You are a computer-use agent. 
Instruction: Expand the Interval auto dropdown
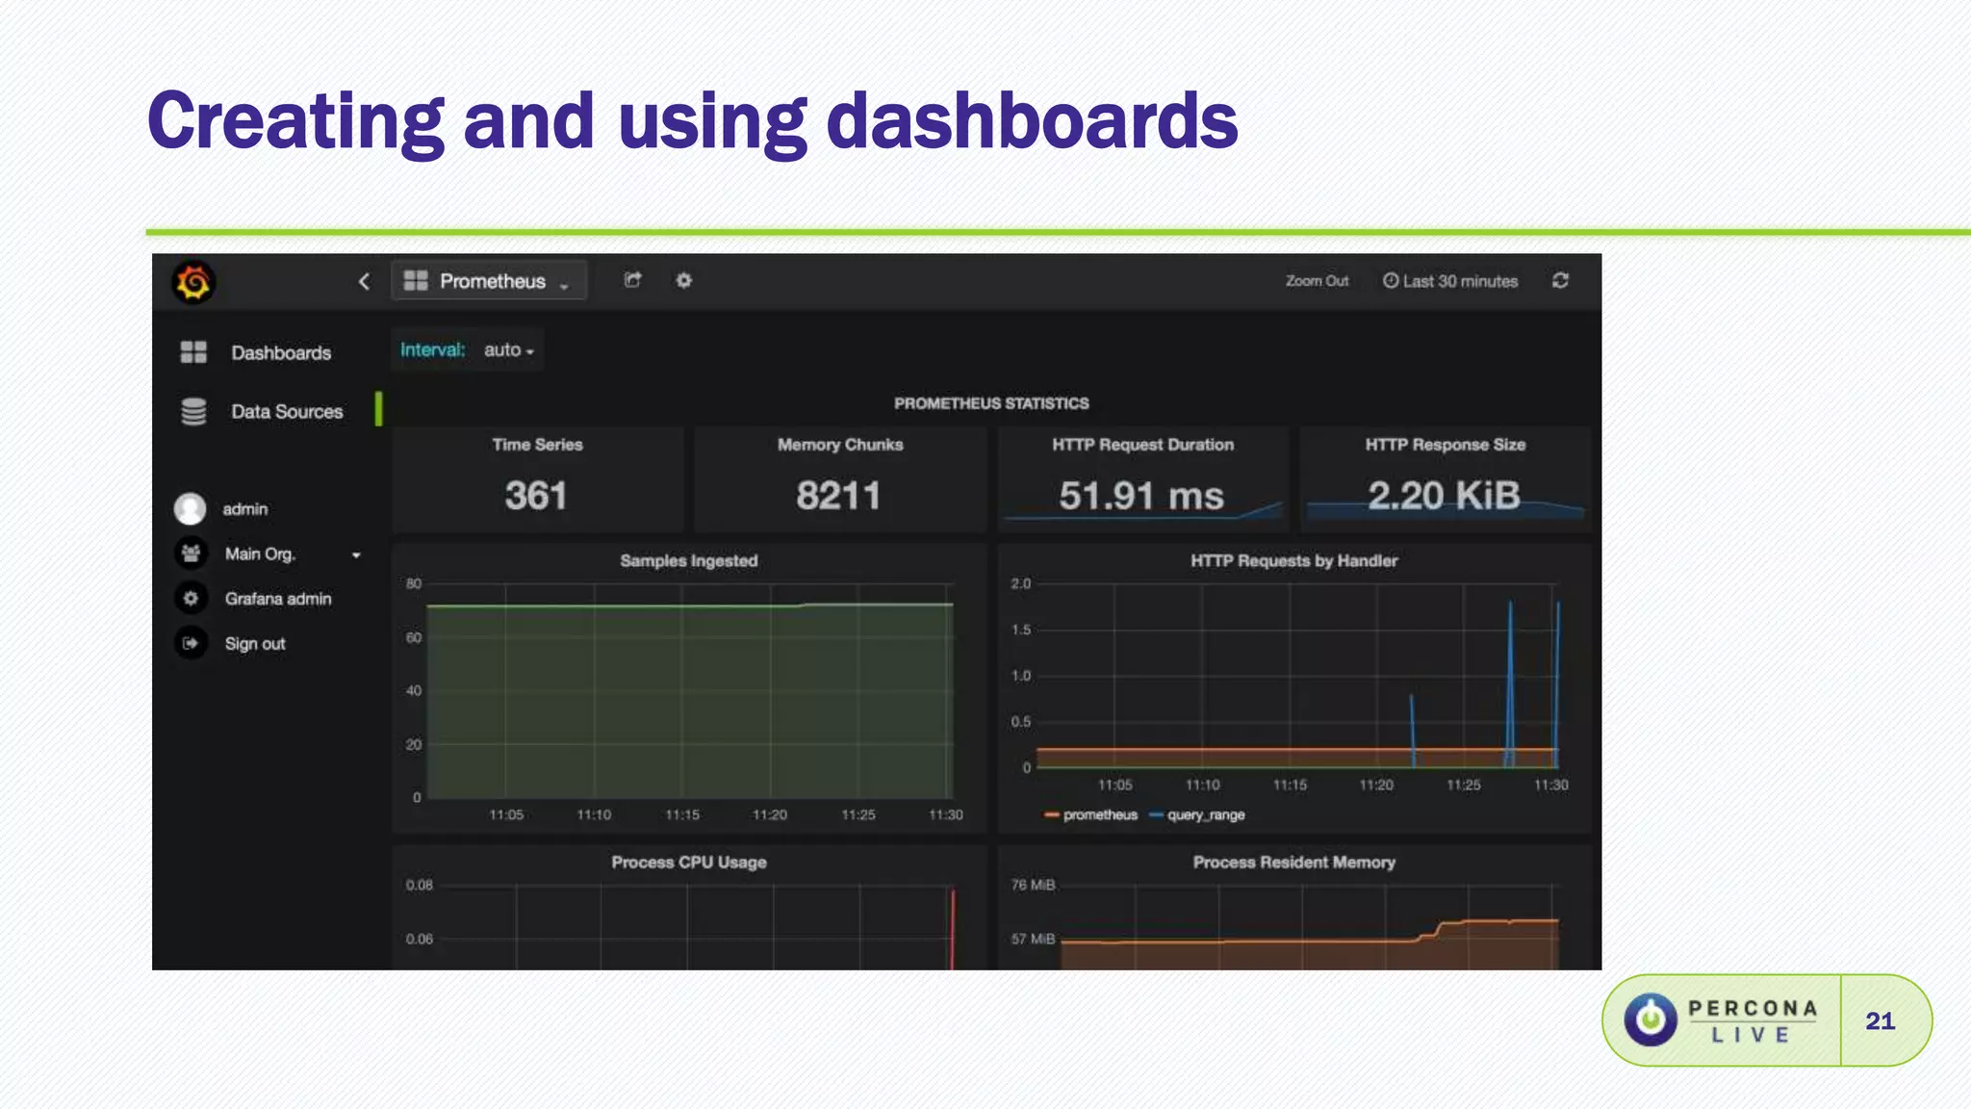(508, 350)
